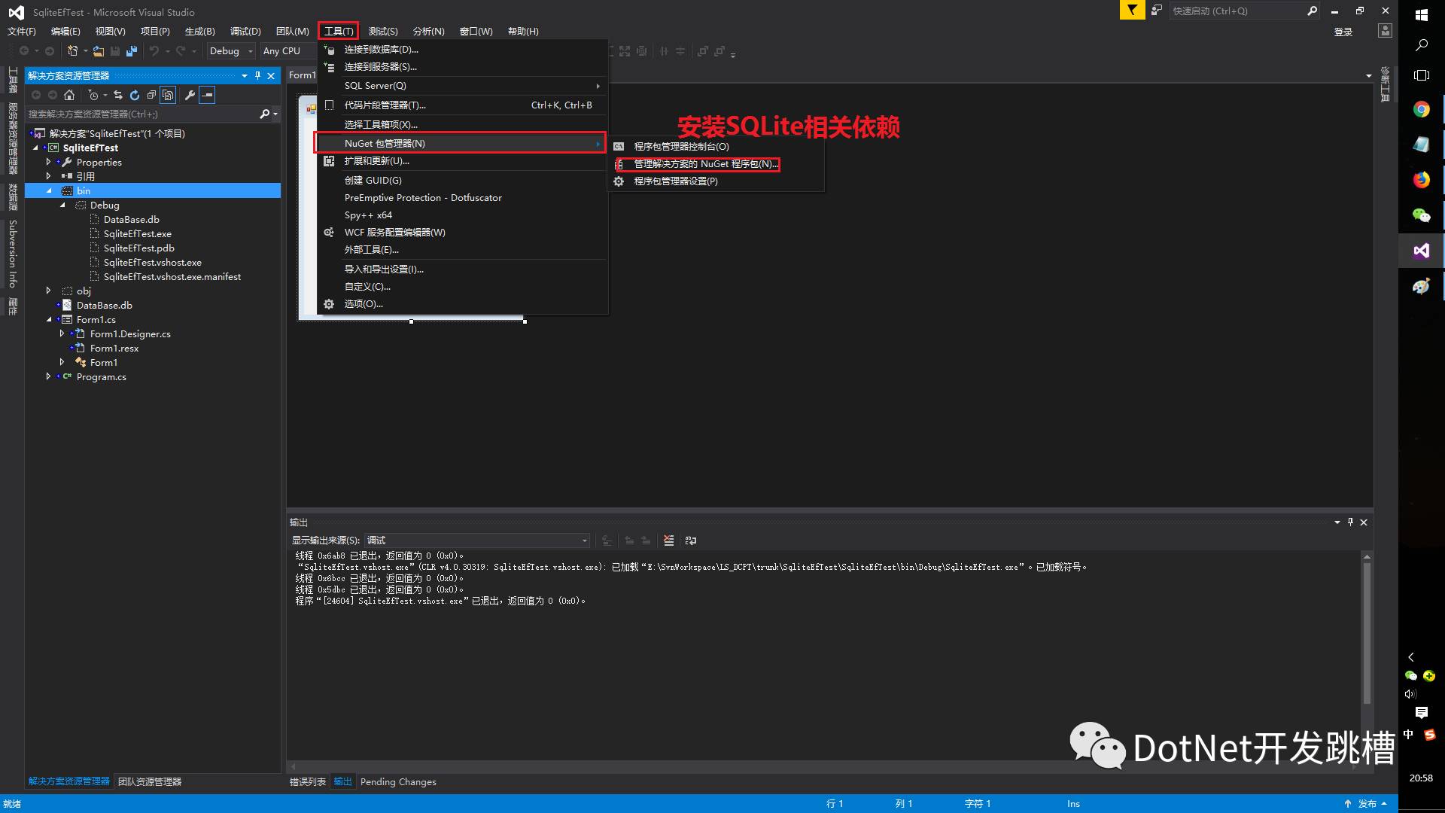Open Firefox from the Windows taskbar
1445x813 pixels.
[x=1421, y=179]
